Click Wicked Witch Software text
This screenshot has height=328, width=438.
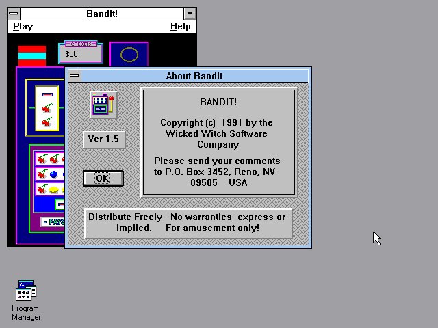click(x=216, y=134)
